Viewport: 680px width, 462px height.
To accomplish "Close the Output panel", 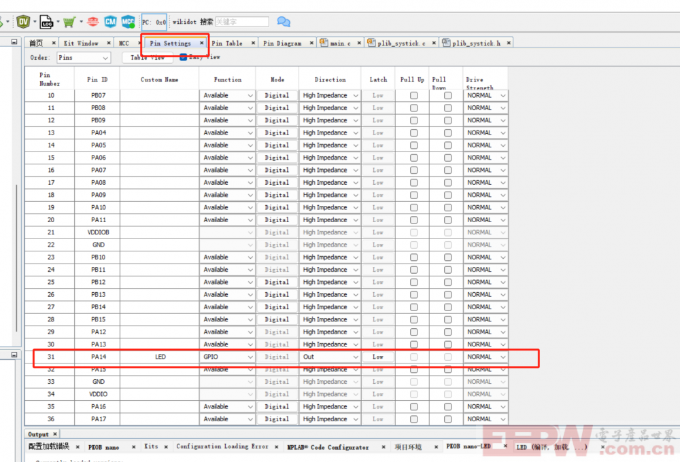I will [55, 434].
